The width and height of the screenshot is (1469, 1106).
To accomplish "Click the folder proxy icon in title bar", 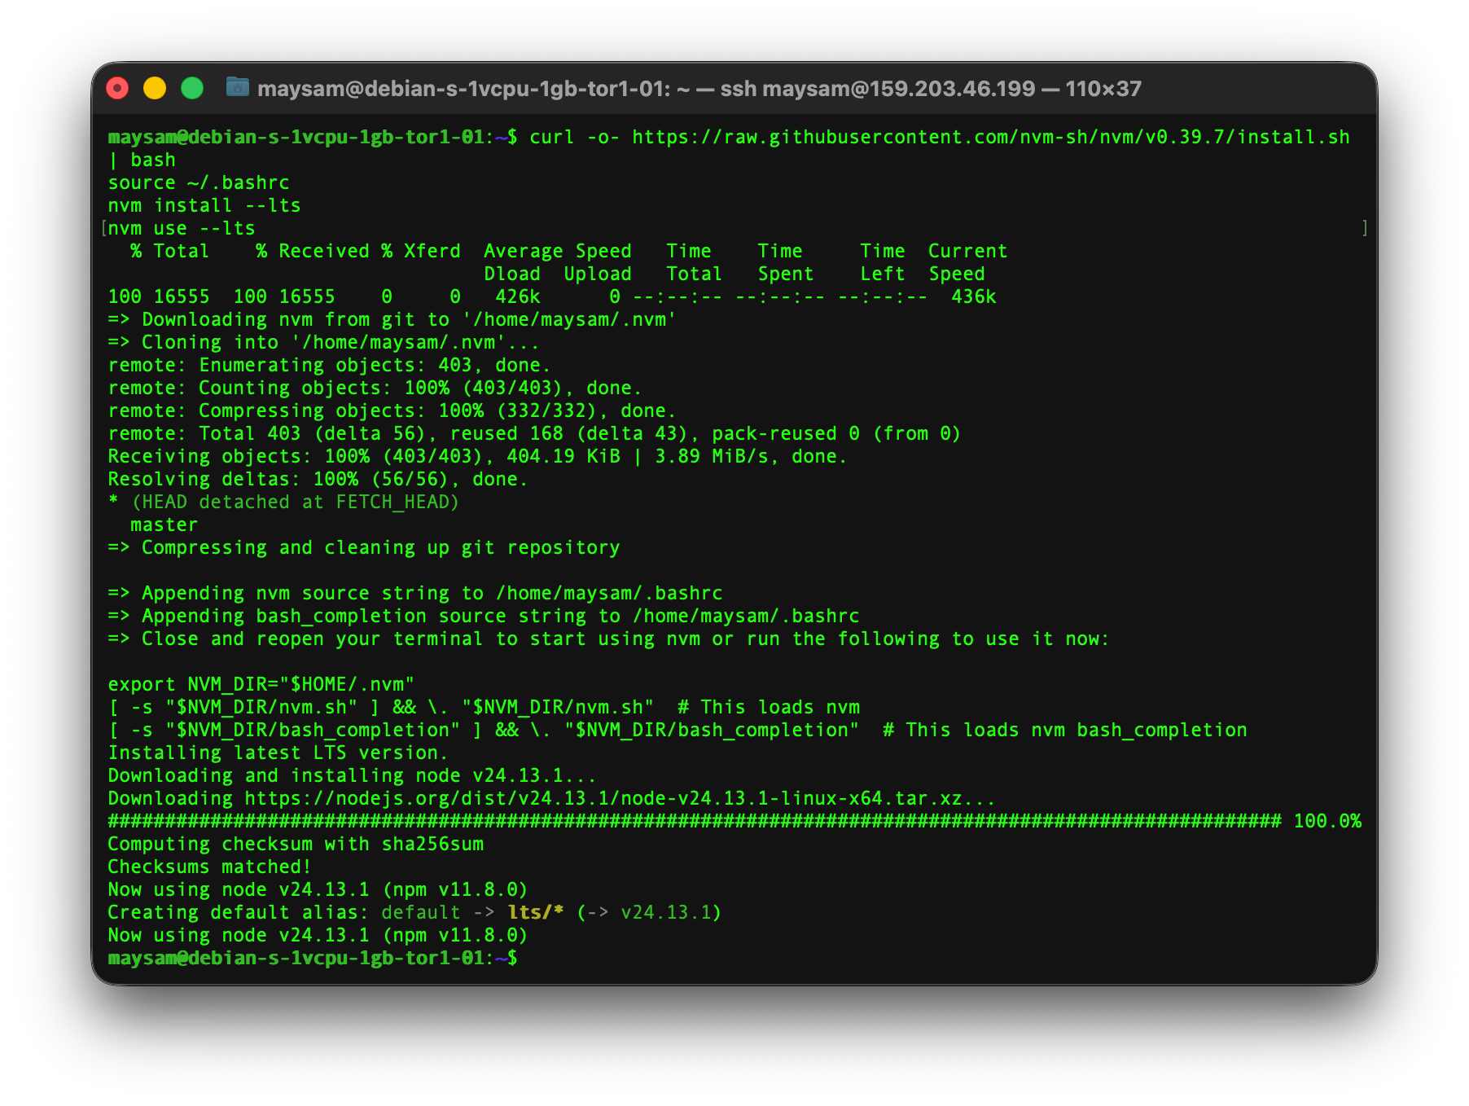I will click(237, 86).
